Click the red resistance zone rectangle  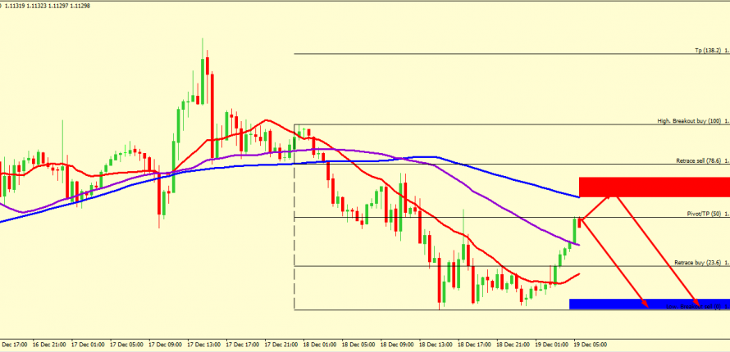click(x=654, y=187)
